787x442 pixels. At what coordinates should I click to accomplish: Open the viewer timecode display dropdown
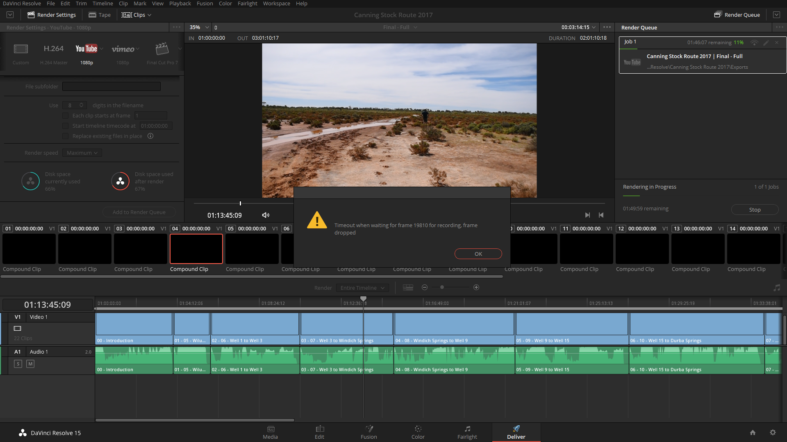point(578,27)
